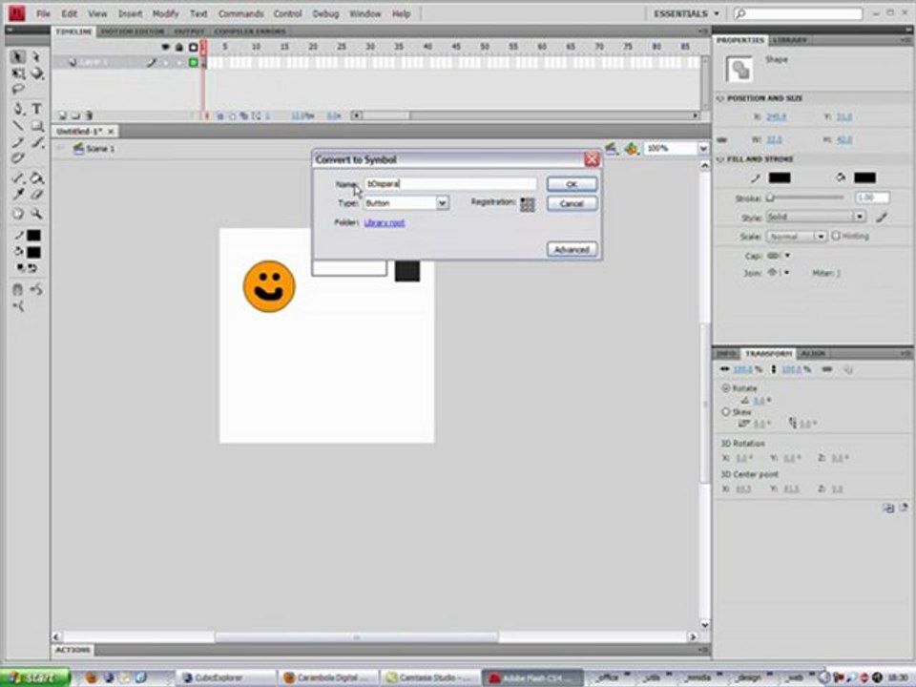Image resolution: width=916 pixels, height=687 pixels.
Task: Toggle Show All Layers as Outlines
Action: pos(193,47)
